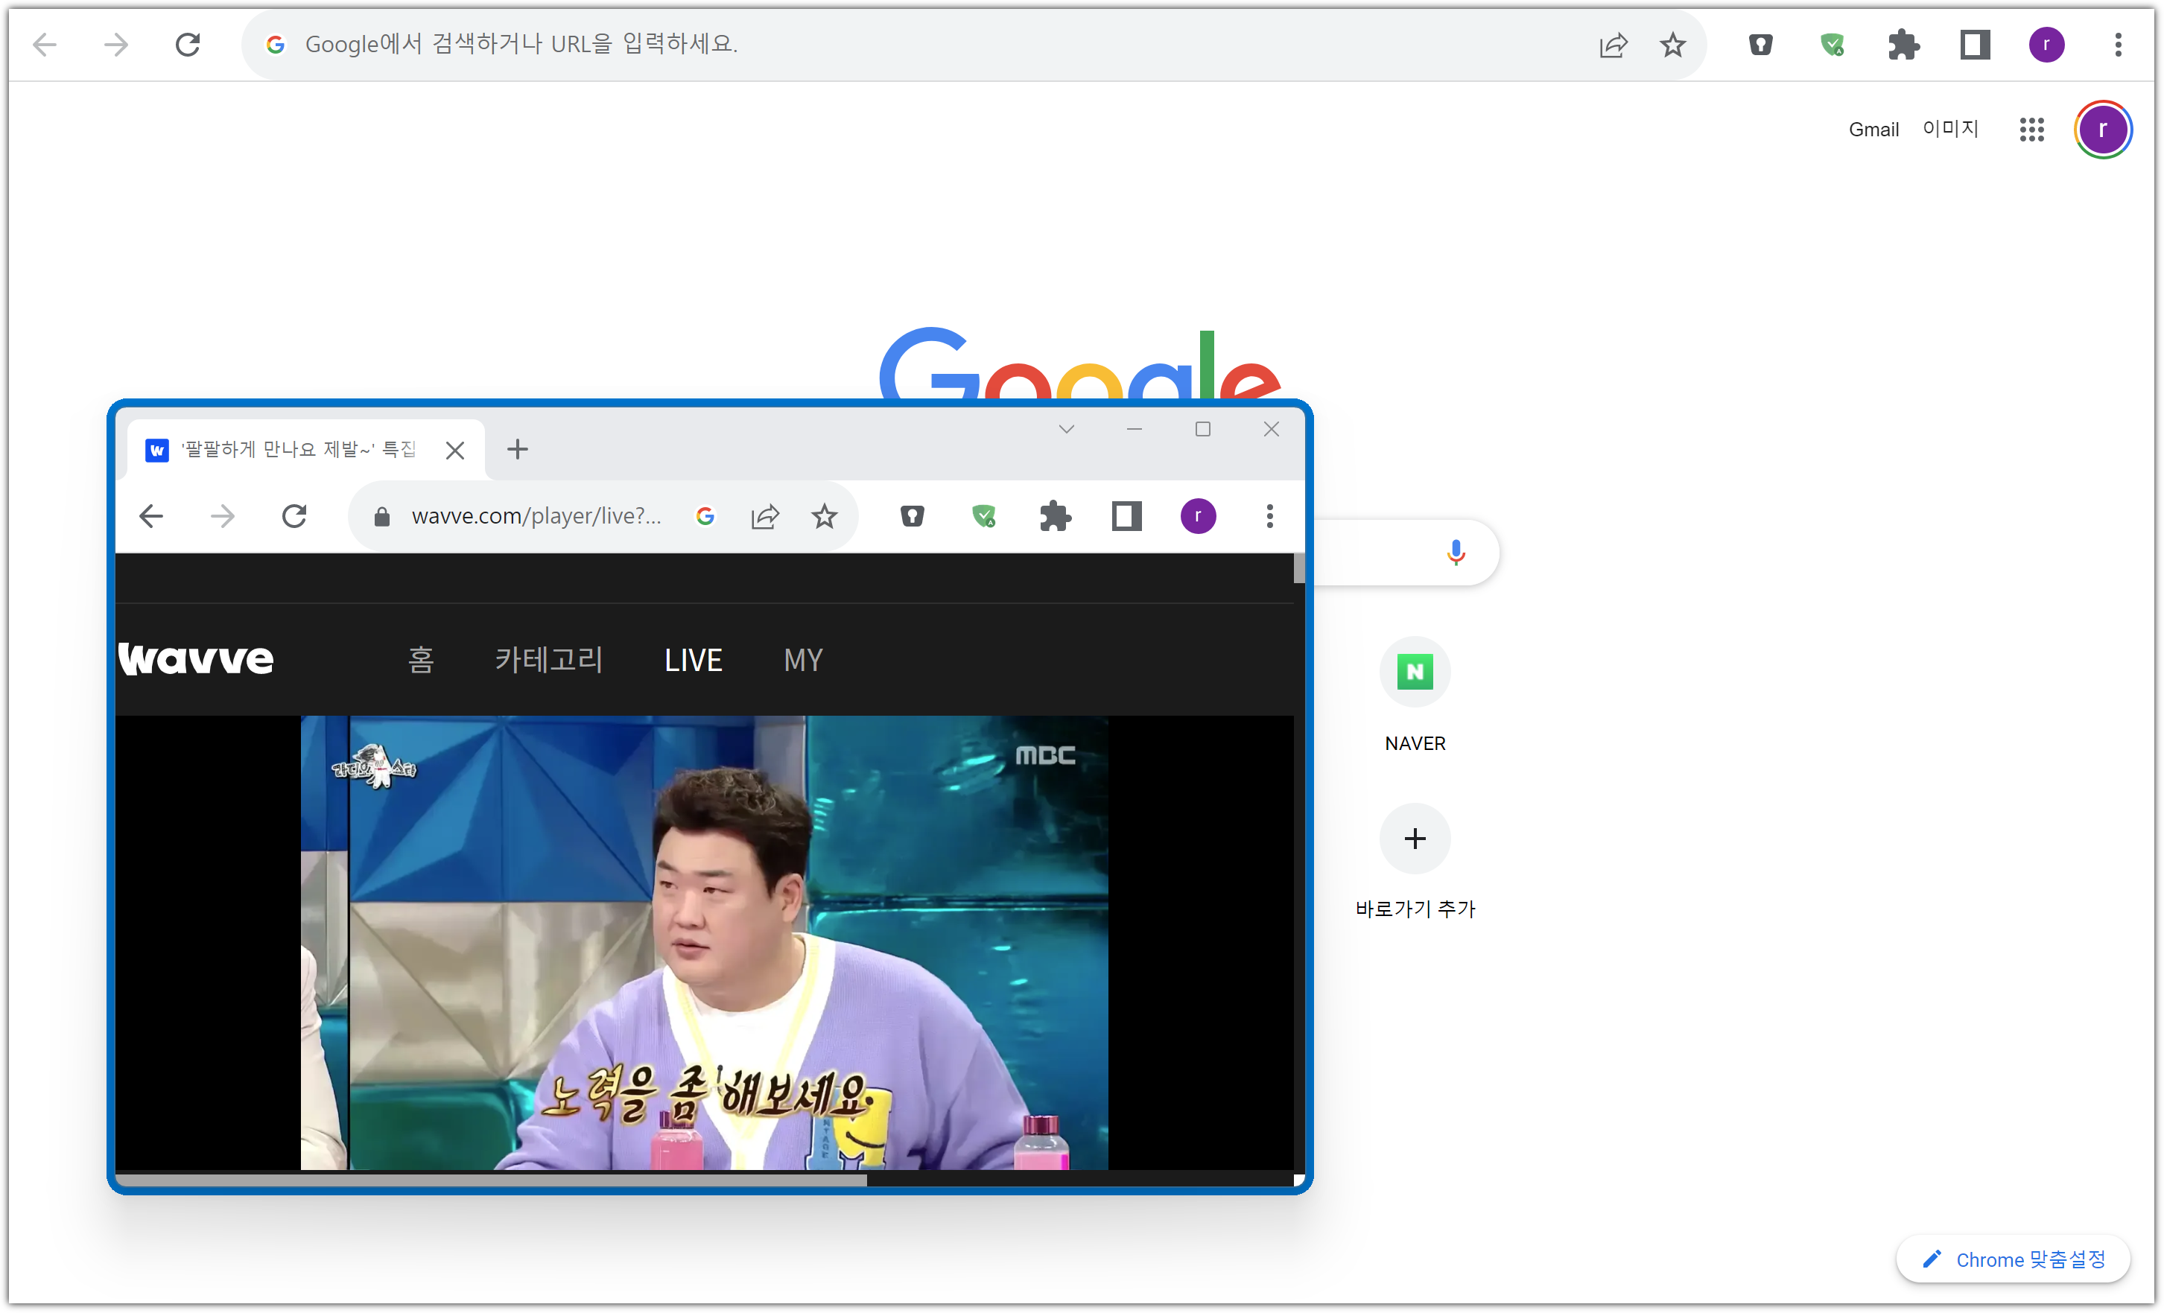2164x1313 pixels.
Task: Click the horizontal scrollbar below the video
Action: pos(492,1181)
